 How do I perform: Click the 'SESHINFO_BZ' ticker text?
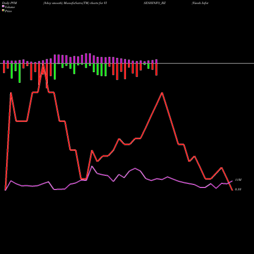[x=154, y=3]
